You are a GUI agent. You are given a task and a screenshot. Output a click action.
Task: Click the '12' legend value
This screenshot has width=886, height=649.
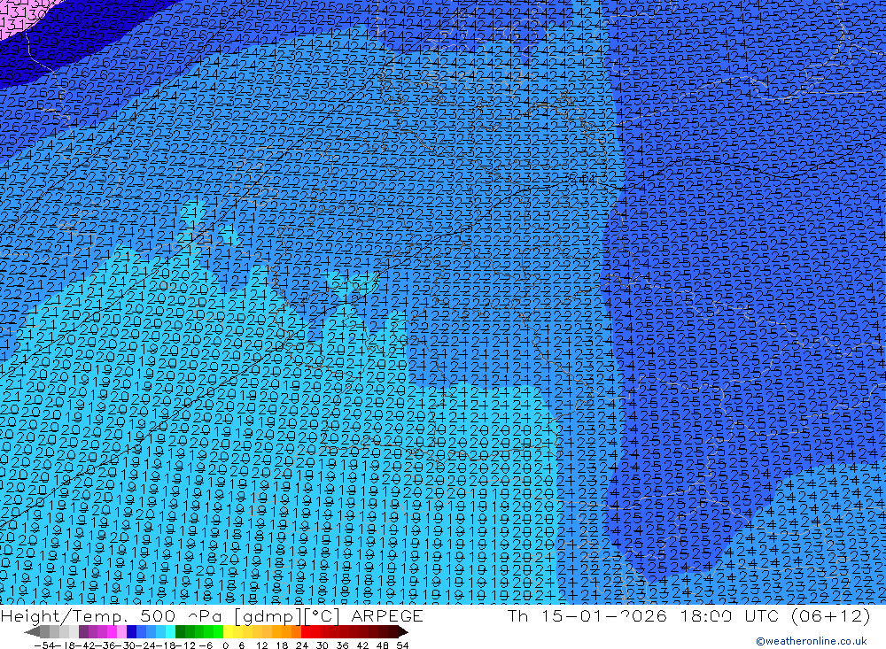[x=262, y=645]
